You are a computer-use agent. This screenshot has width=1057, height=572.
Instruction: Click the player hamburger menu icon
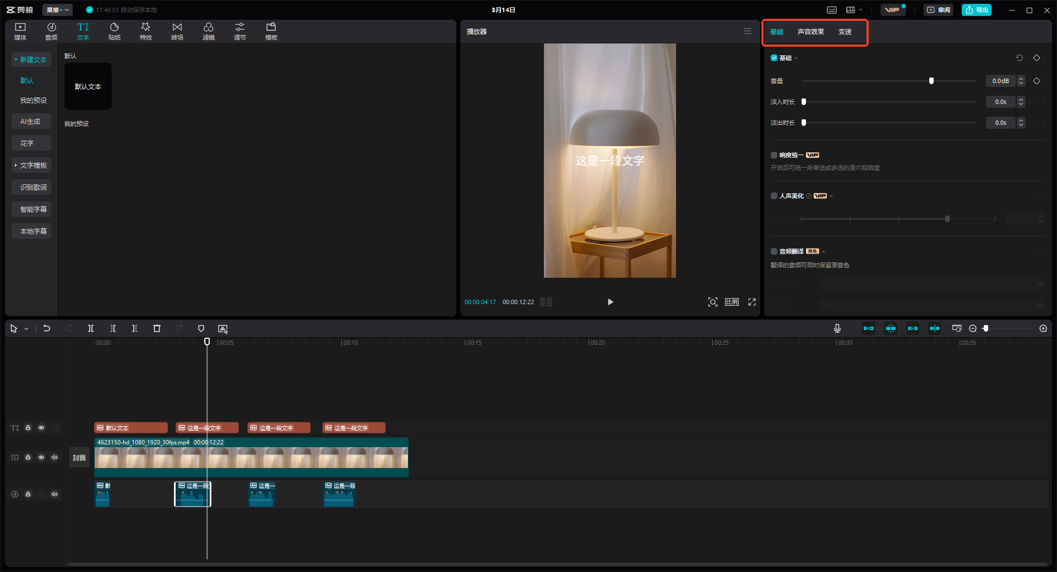click(x=748, y=31)
